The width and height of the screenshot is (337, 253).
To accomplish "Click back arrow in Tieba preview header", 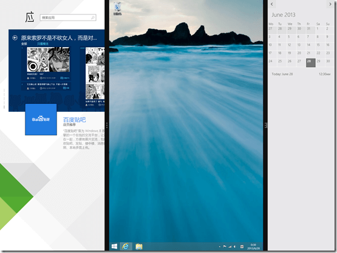I will coord(15,38).
